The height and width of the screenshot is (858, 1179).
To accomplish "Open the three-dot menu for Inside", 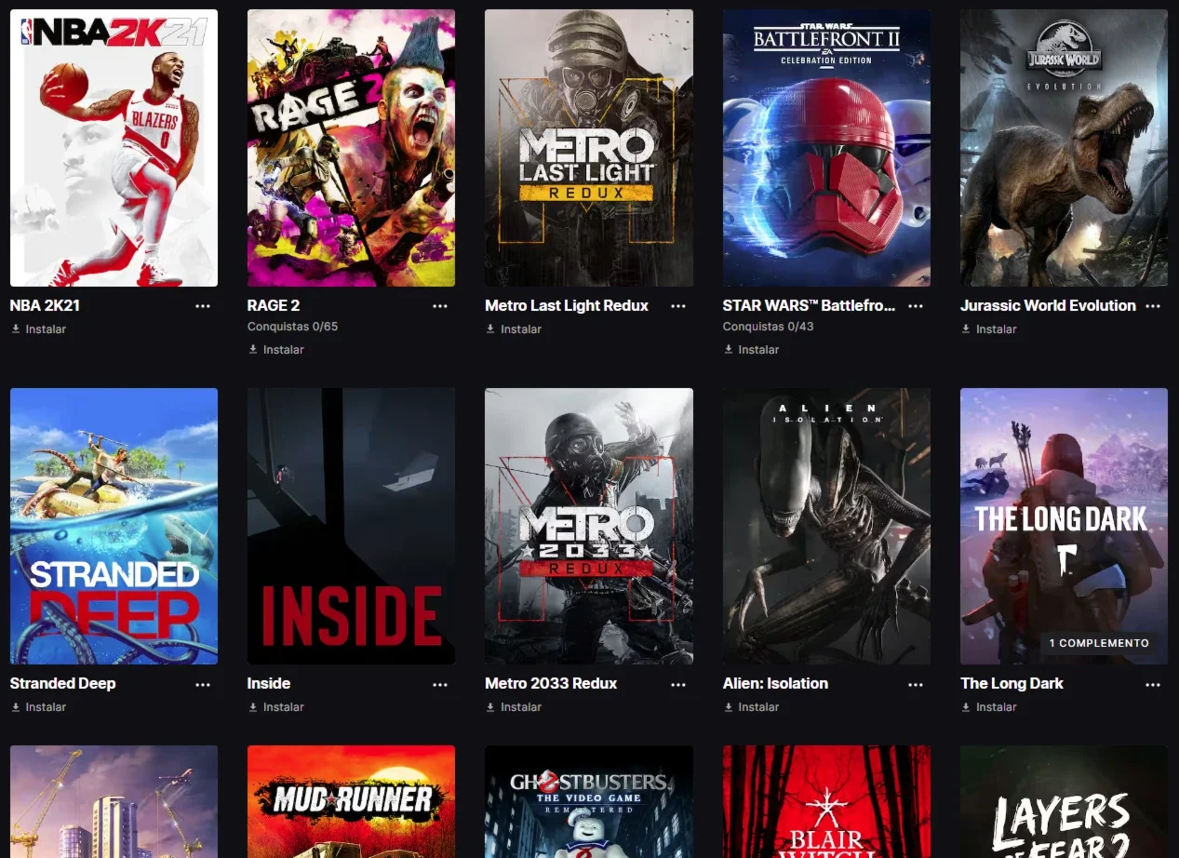I will point(440,684).
